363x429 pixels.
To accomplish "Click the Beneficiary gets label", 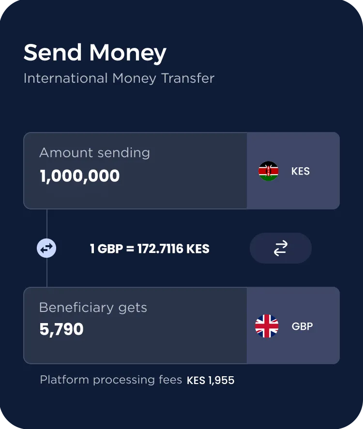I will point(93,308).
